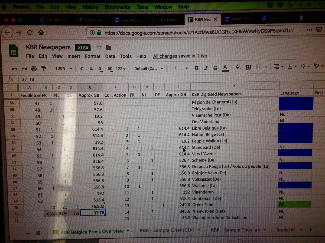Click All changes saved in Drive link
This screenshot has width=325, height=243.
180,56
